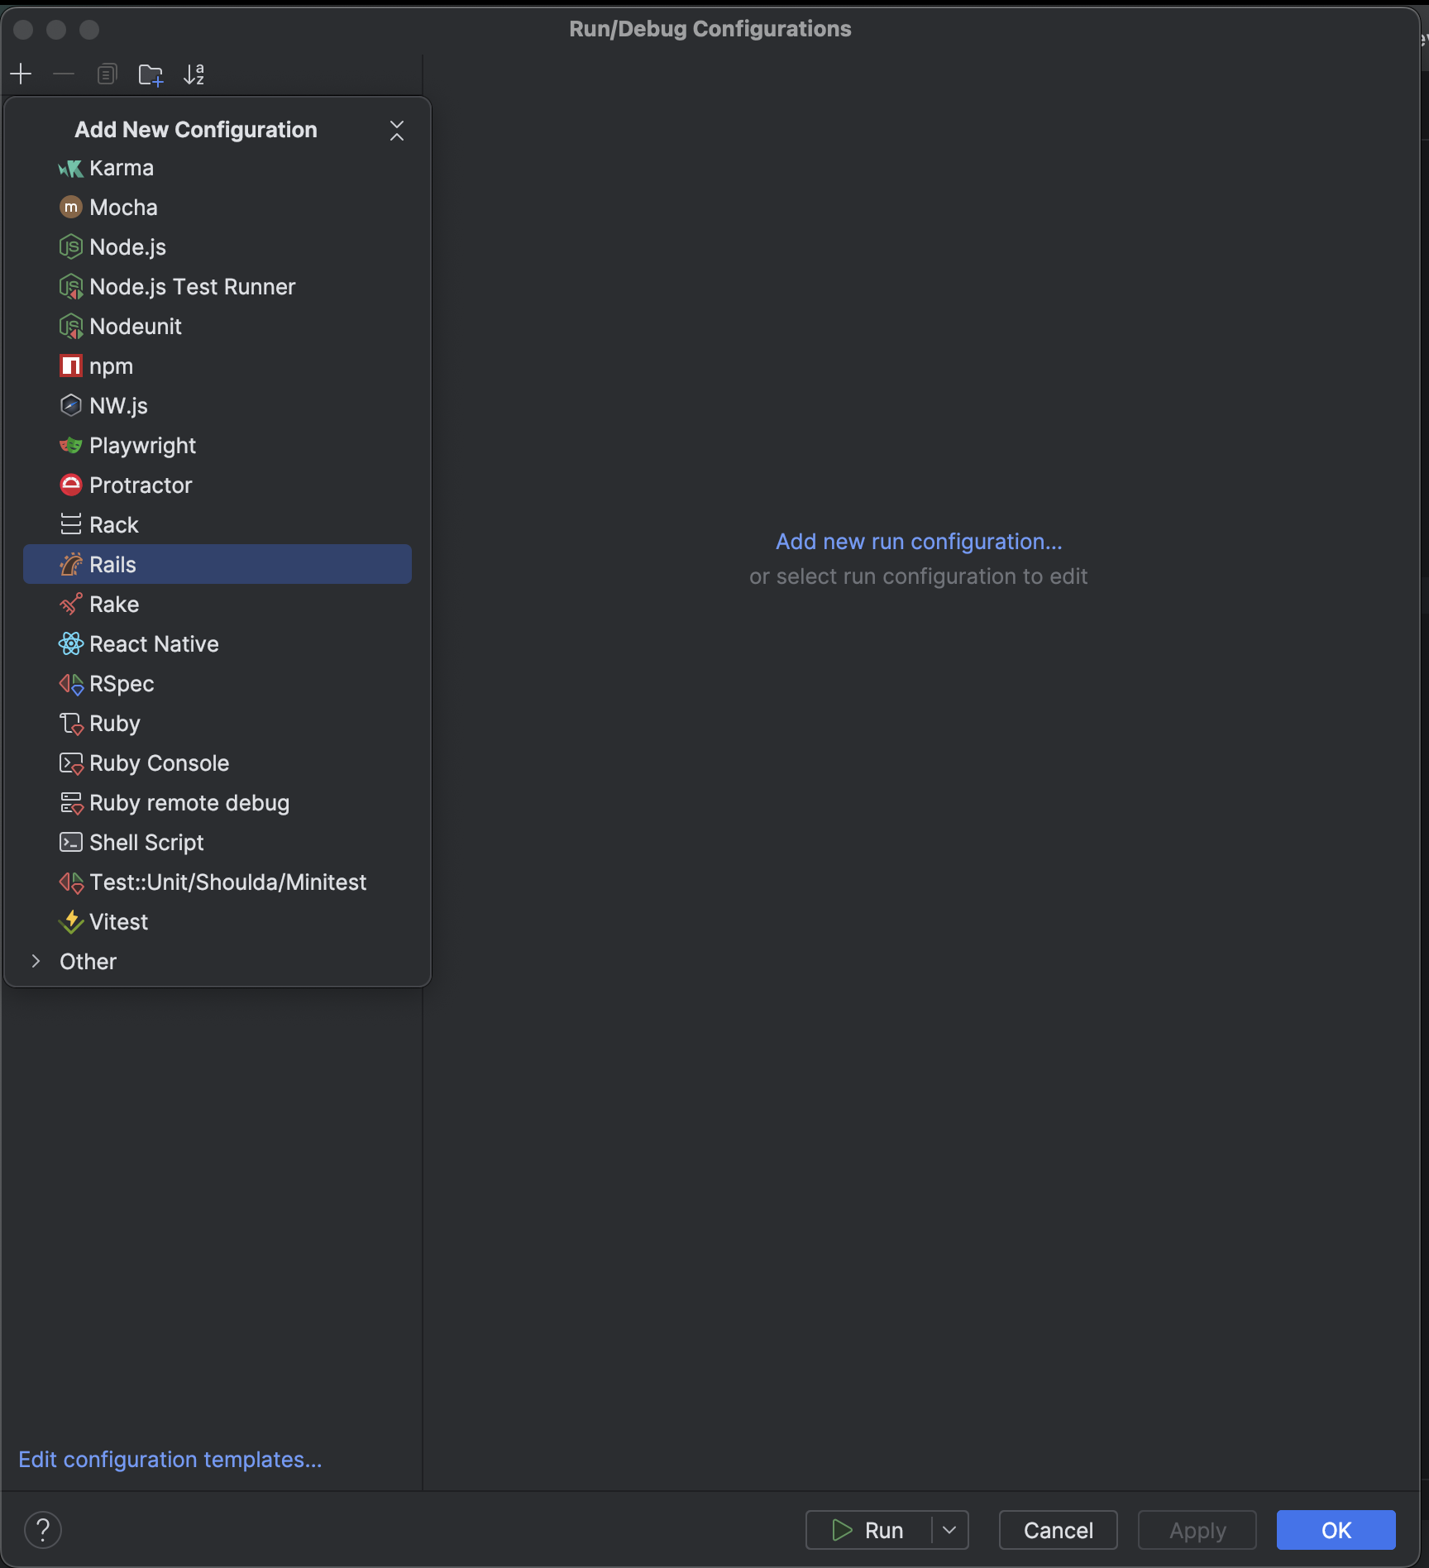The width and height of the screenshot is (1429, 1568).
Task: Click the Add new run configuration link
Action: pyautogui.click(x=919, y=542)
